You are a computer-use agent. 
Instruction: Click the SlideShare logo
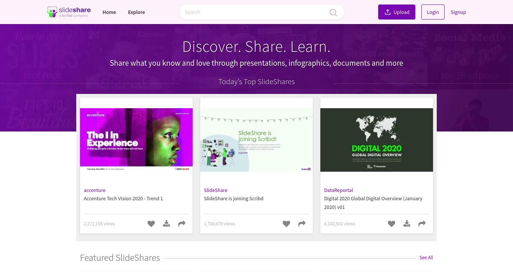(x=69, y=12)
